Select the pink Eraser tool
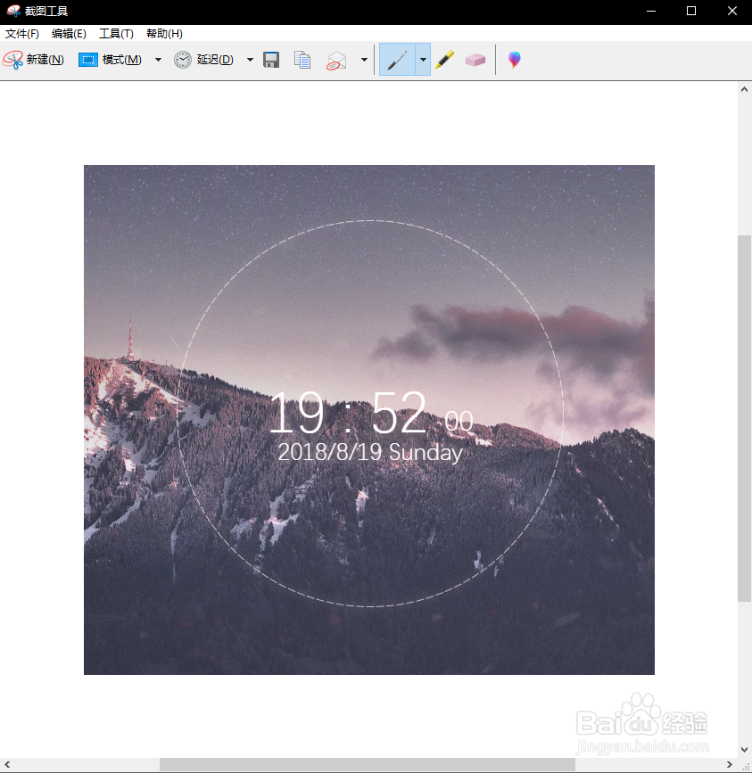This screenshot has height=773, width=752. pyautogui.click(x=475, y=60)
